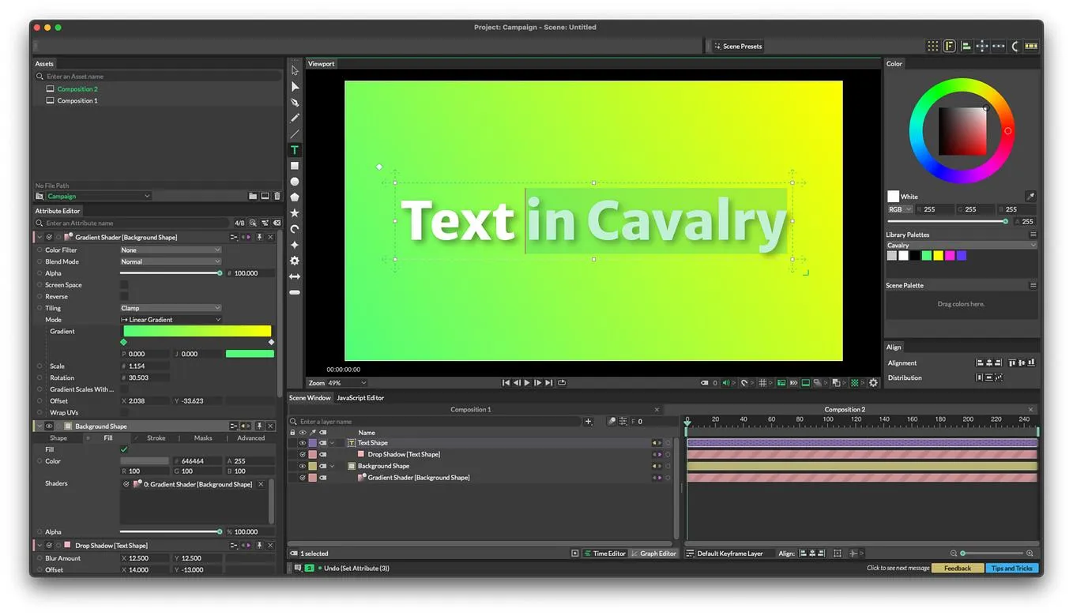Screen dimensions: 1073x616
Task: Pin the Gradient Shader attribute panel
Action: [258, 237]
